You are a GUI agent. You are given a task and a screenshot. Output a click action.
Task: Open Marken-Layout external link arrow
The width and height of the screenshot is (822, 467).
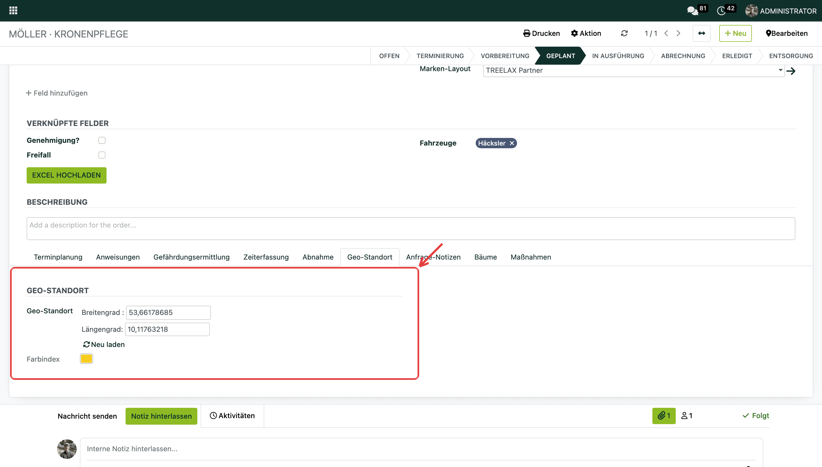791,71
